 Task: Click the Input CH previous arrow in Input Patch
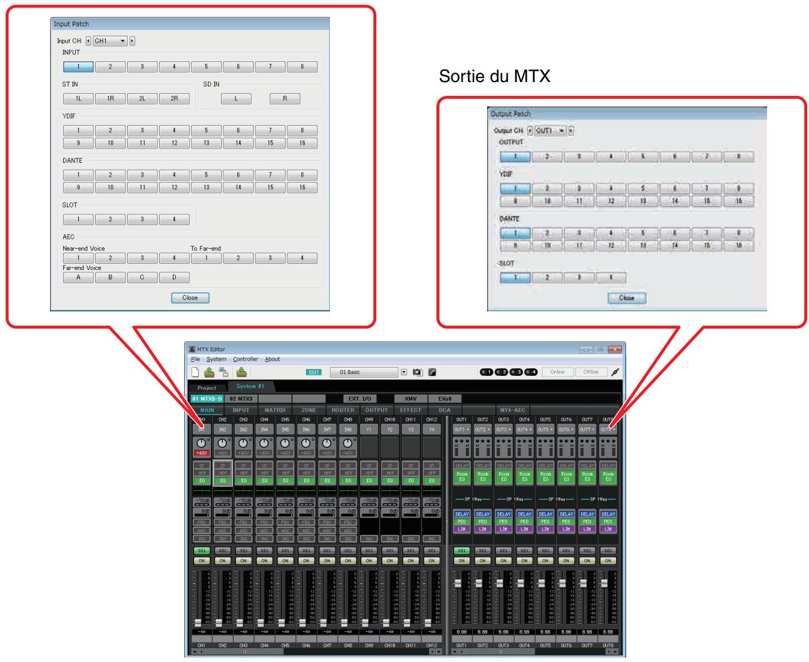(88, 41)
